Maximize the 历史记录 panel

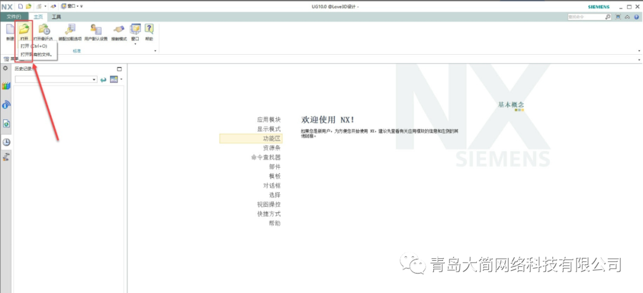click(119, 69)
